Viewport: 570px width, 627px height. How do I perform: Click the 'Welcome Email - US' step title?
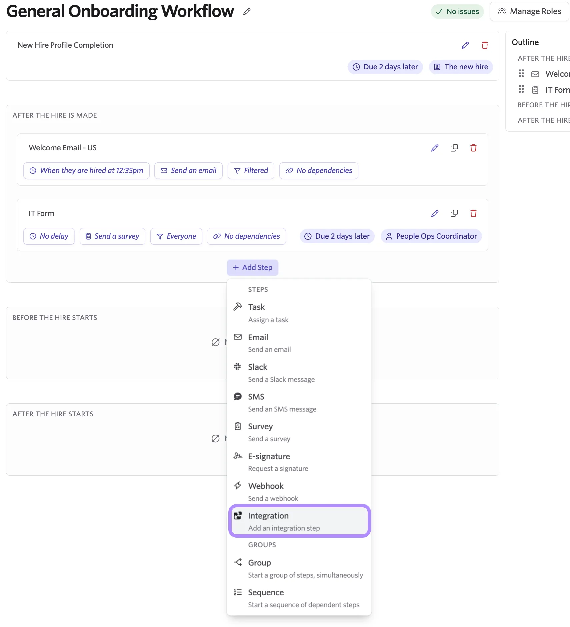tap(63, 148)
